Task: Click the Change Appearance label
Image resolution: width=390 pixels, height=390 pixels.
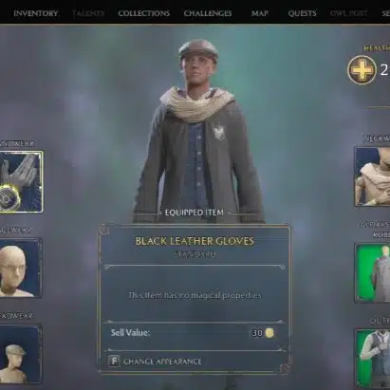Action: point(162,362)
